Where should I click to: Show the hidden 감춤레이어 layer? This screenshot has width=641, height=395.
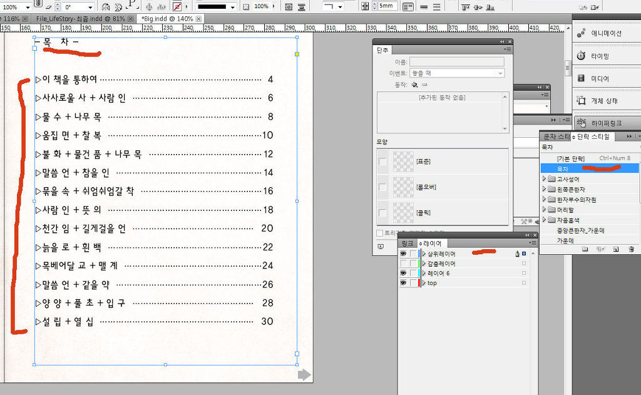(403, 264)
